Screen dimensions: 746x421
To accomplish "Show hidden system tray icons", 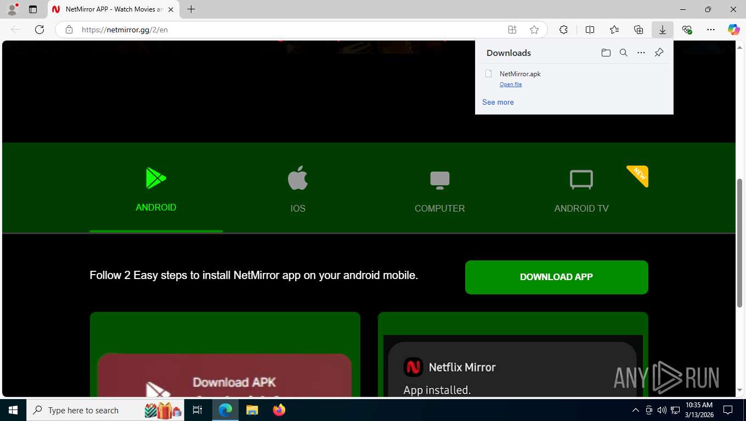I will point(636,410).
